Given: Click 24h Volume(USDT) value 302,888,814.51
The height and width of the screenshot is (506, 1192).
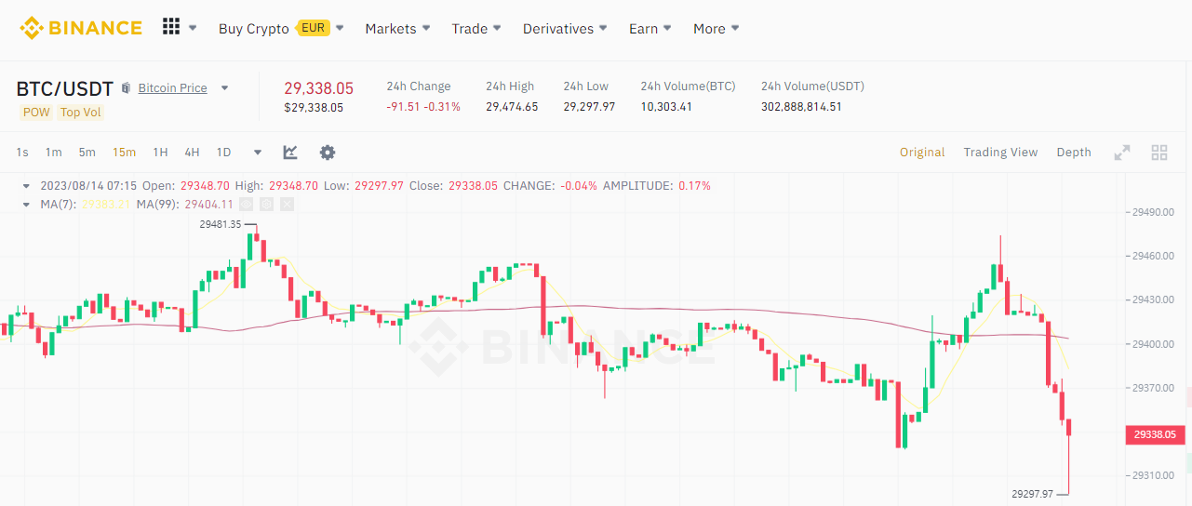Looking at the screenshot, I should [801, 107].
